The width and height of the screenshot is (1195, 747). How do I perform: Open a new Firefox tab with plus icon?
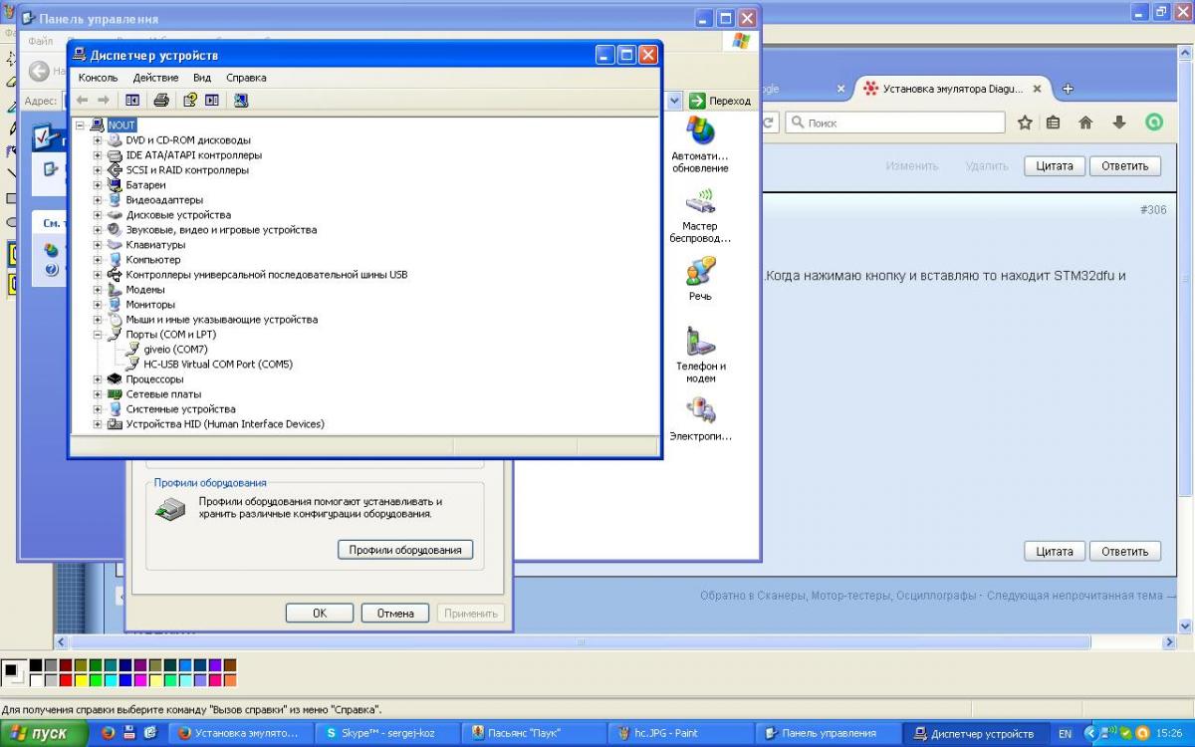[1068, 89]
